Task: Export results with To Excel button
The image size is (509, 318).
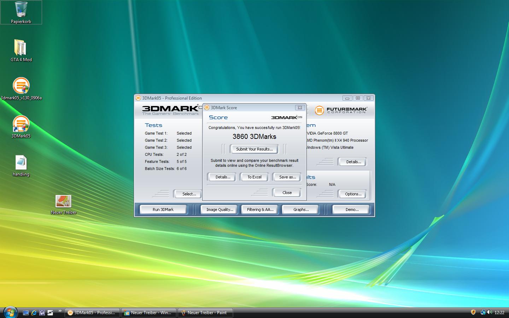Action: click(x=255, y=177)
